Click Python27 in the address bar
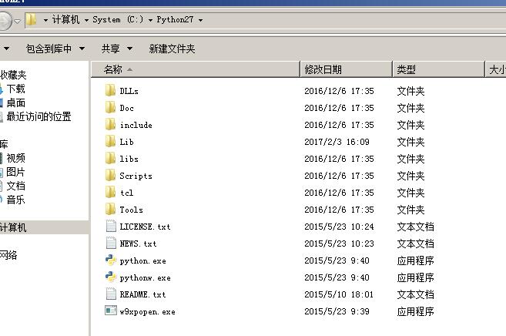The height and width of the screenshot is (336, 506). click(x=176, y=20)
